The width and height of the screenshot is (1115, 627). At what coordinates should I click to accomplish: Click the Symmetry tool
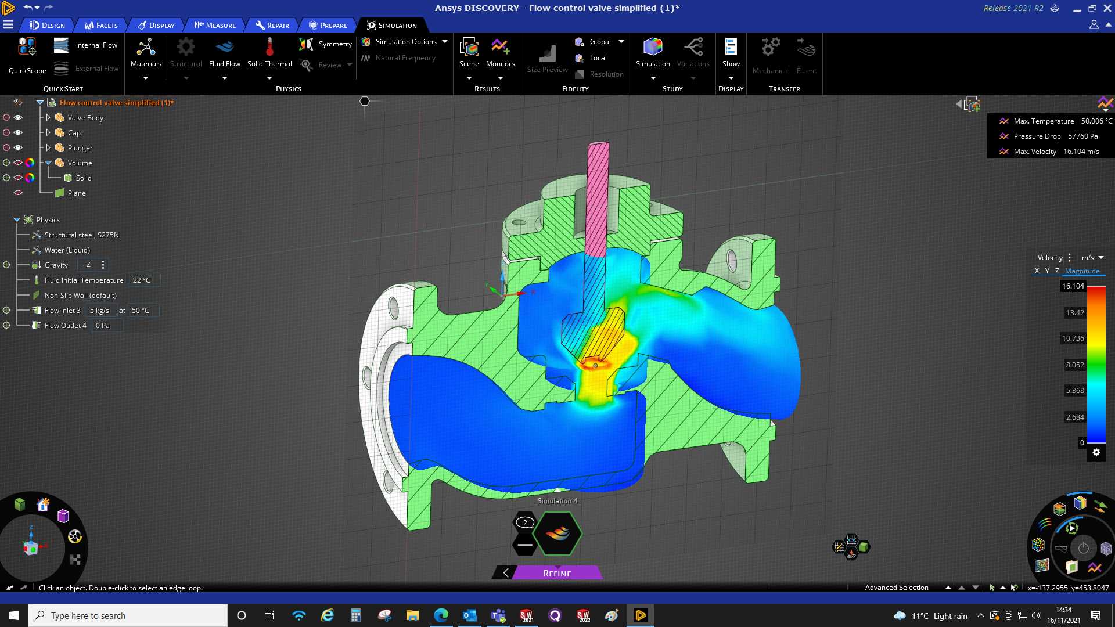[325, 44]
